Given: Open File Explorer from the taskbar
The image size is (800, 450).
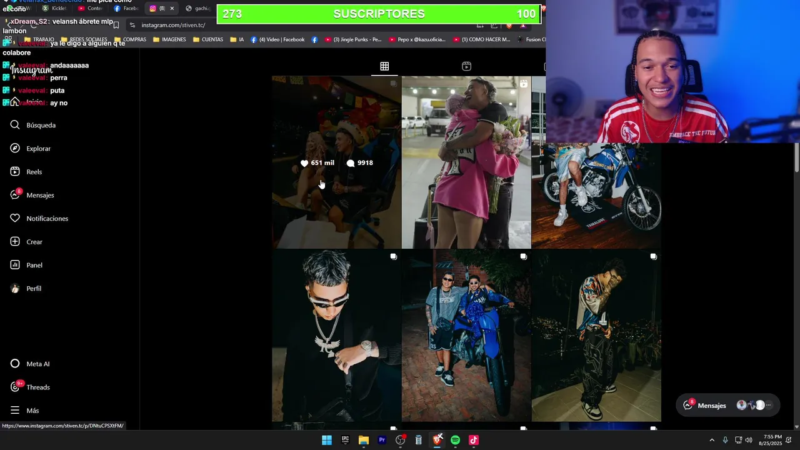Looking at the screenshot, I should pos(364,440).
